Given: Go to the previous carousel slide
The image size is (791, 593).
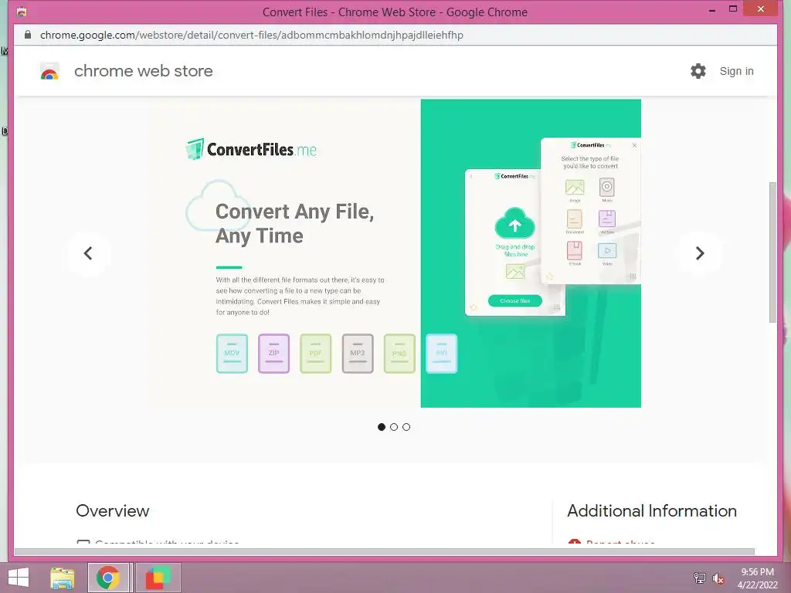Looking at the screenshot, I should tap(88, 253).
